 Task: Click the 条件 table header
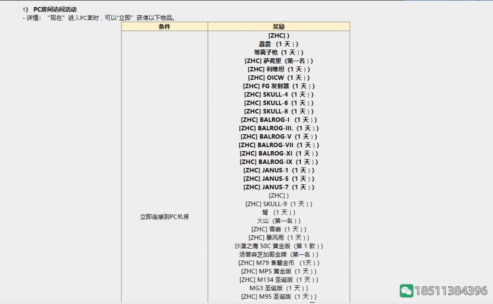click(x=164, y=26)
